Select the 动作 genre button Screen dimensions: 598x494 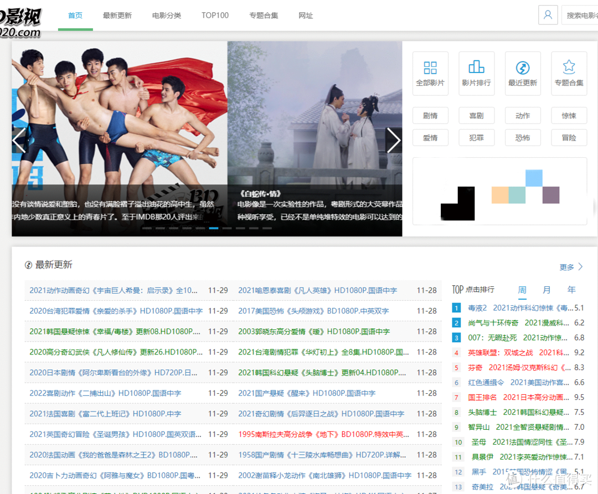tap(523, 116)
